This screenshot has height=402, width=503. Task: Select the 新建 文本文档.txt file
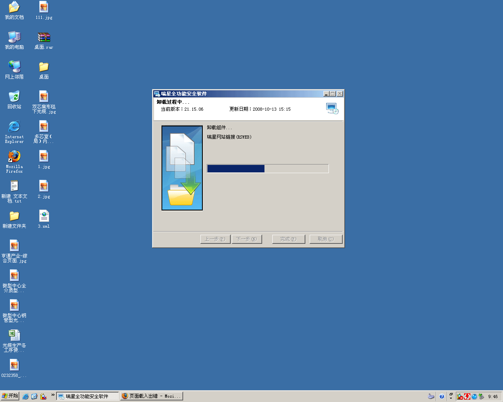[x=14, y=192]
